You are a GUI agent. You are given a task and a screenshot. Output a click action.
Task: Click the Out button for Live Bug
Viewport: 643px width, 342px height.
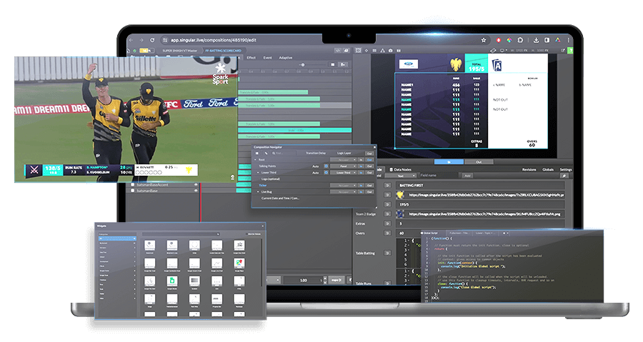coord(369,191)
